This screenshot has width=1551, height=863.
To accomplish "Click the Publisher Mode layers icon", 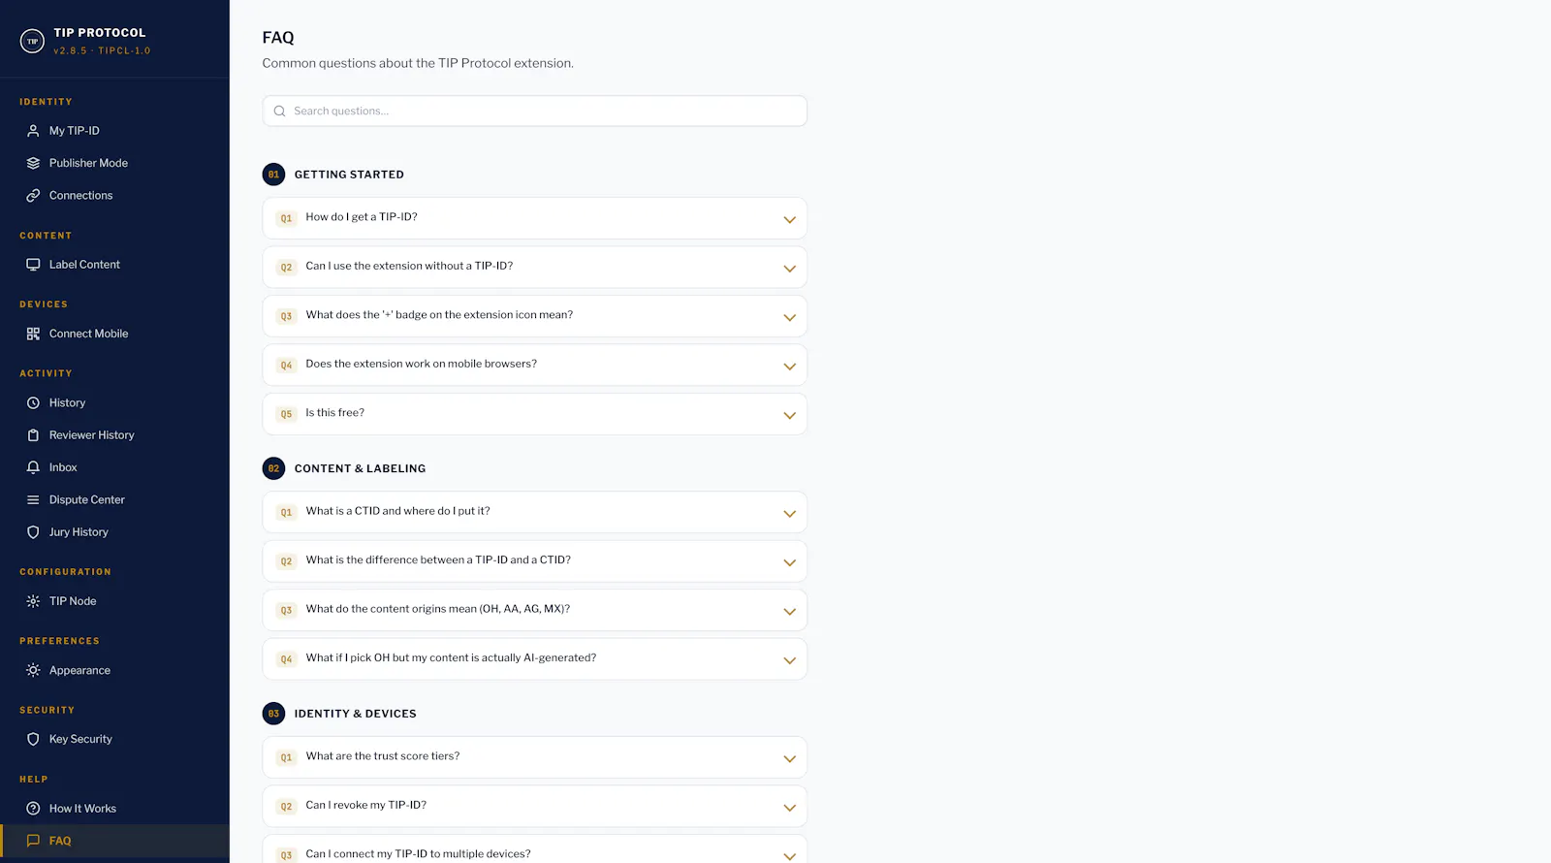I will 33,163.
